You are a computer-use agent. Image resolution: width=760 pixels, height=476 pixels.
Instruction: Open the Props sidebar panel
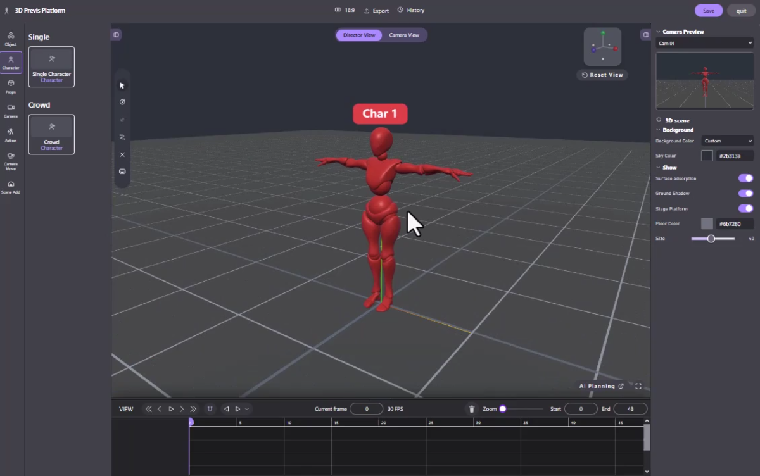pos(11,87)
